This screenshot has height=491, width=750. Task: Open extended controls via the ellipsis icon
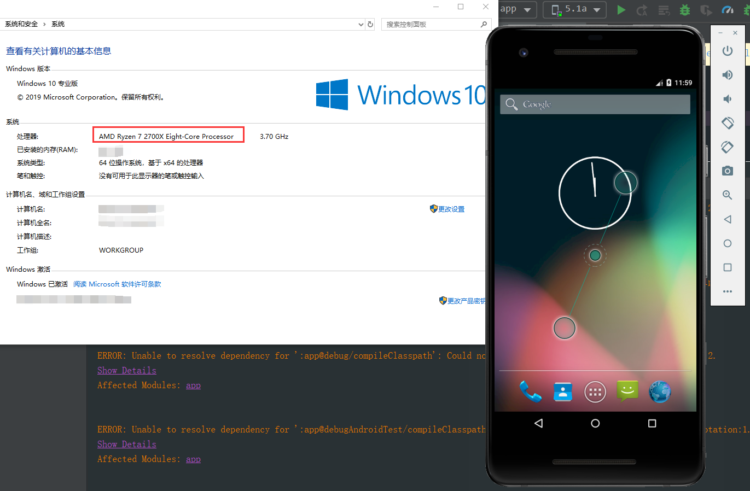pyautogui.click(x=728, y=291)
